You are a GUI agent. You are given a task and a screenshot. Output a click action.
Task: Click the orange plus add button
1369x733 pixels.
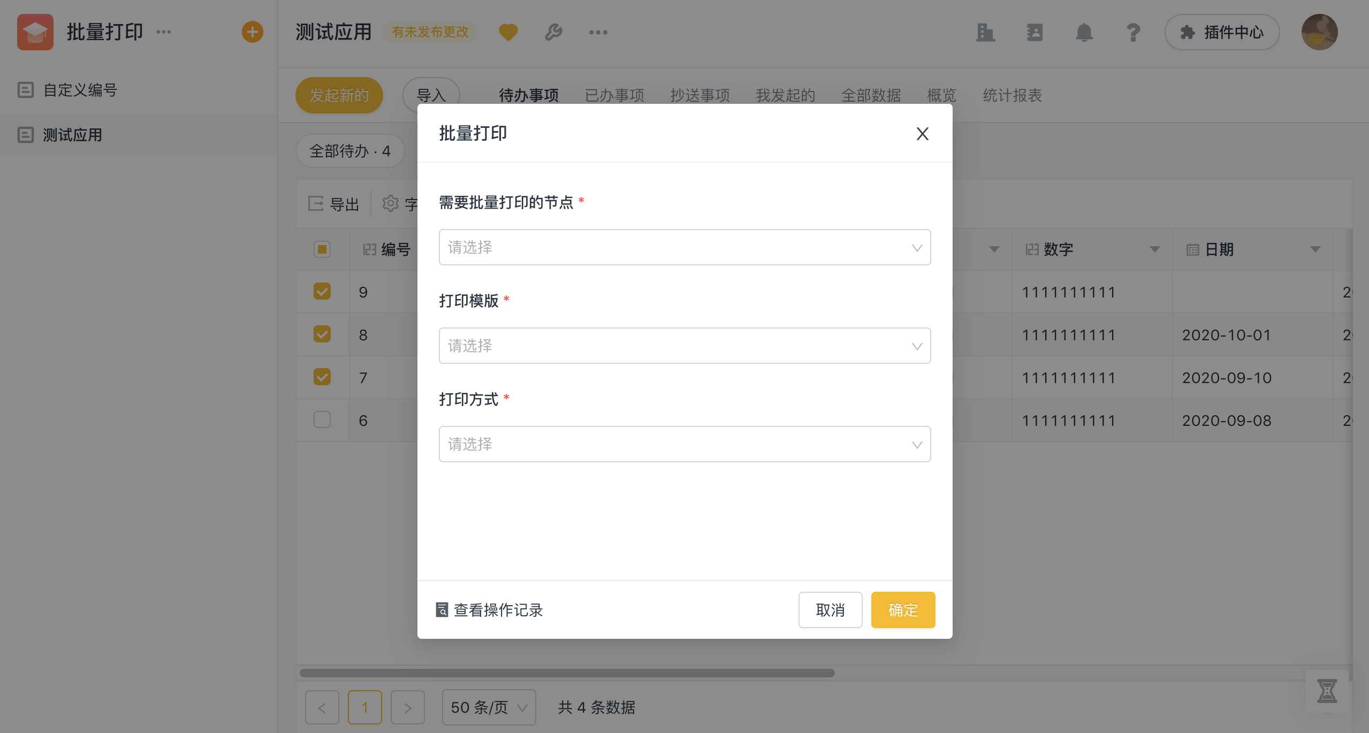(253, 32)
